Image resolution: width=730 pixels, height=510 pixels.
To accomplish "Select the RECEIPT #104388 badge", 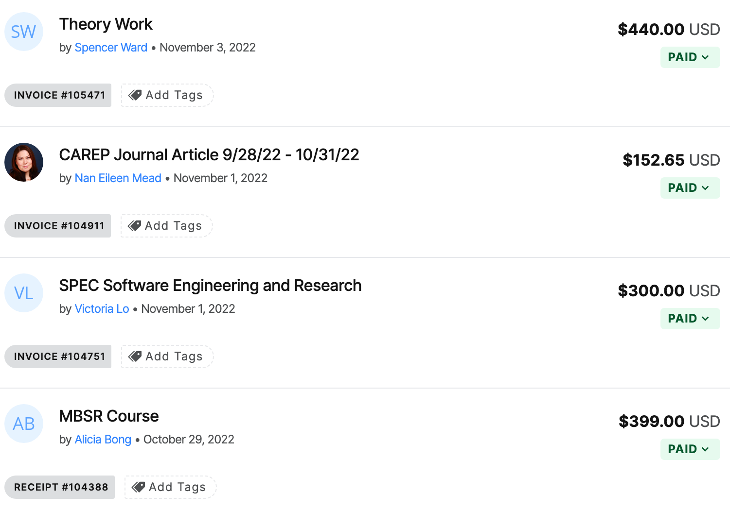I will point(60,487).
